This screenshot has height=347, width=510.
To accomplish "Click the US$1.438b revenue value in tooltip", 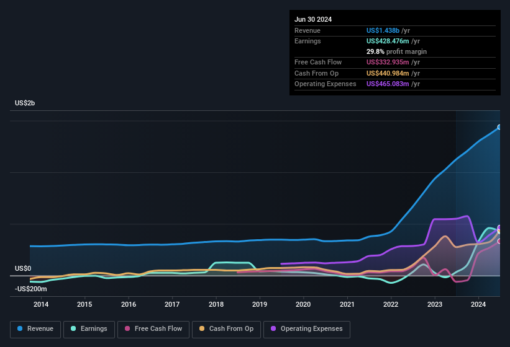I will pyautogui.click(x=383, y=30).
